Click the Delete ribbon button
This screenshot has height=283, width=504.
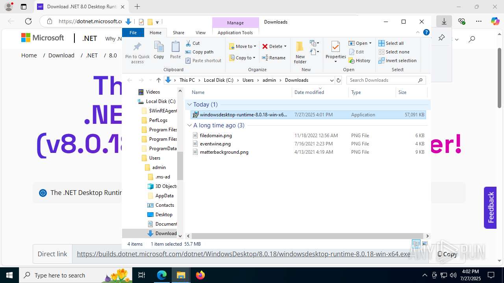point(274,46)
